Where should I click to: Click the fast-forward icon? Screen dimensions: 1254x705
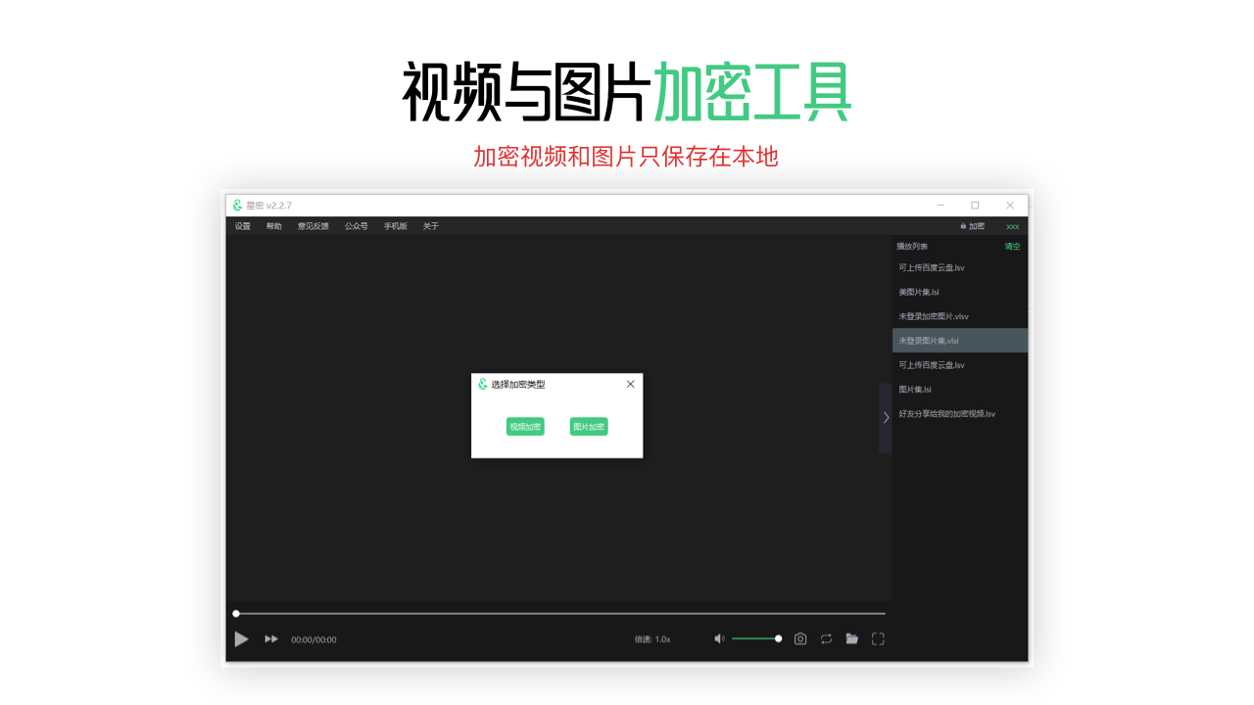pyautogui.click(x=271, y=639)
